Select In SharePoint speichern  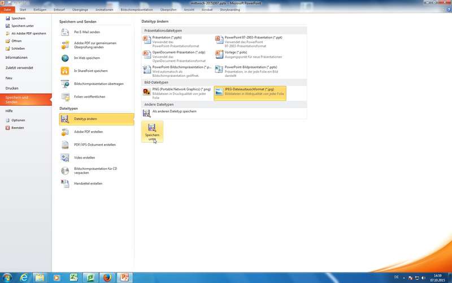96,71
